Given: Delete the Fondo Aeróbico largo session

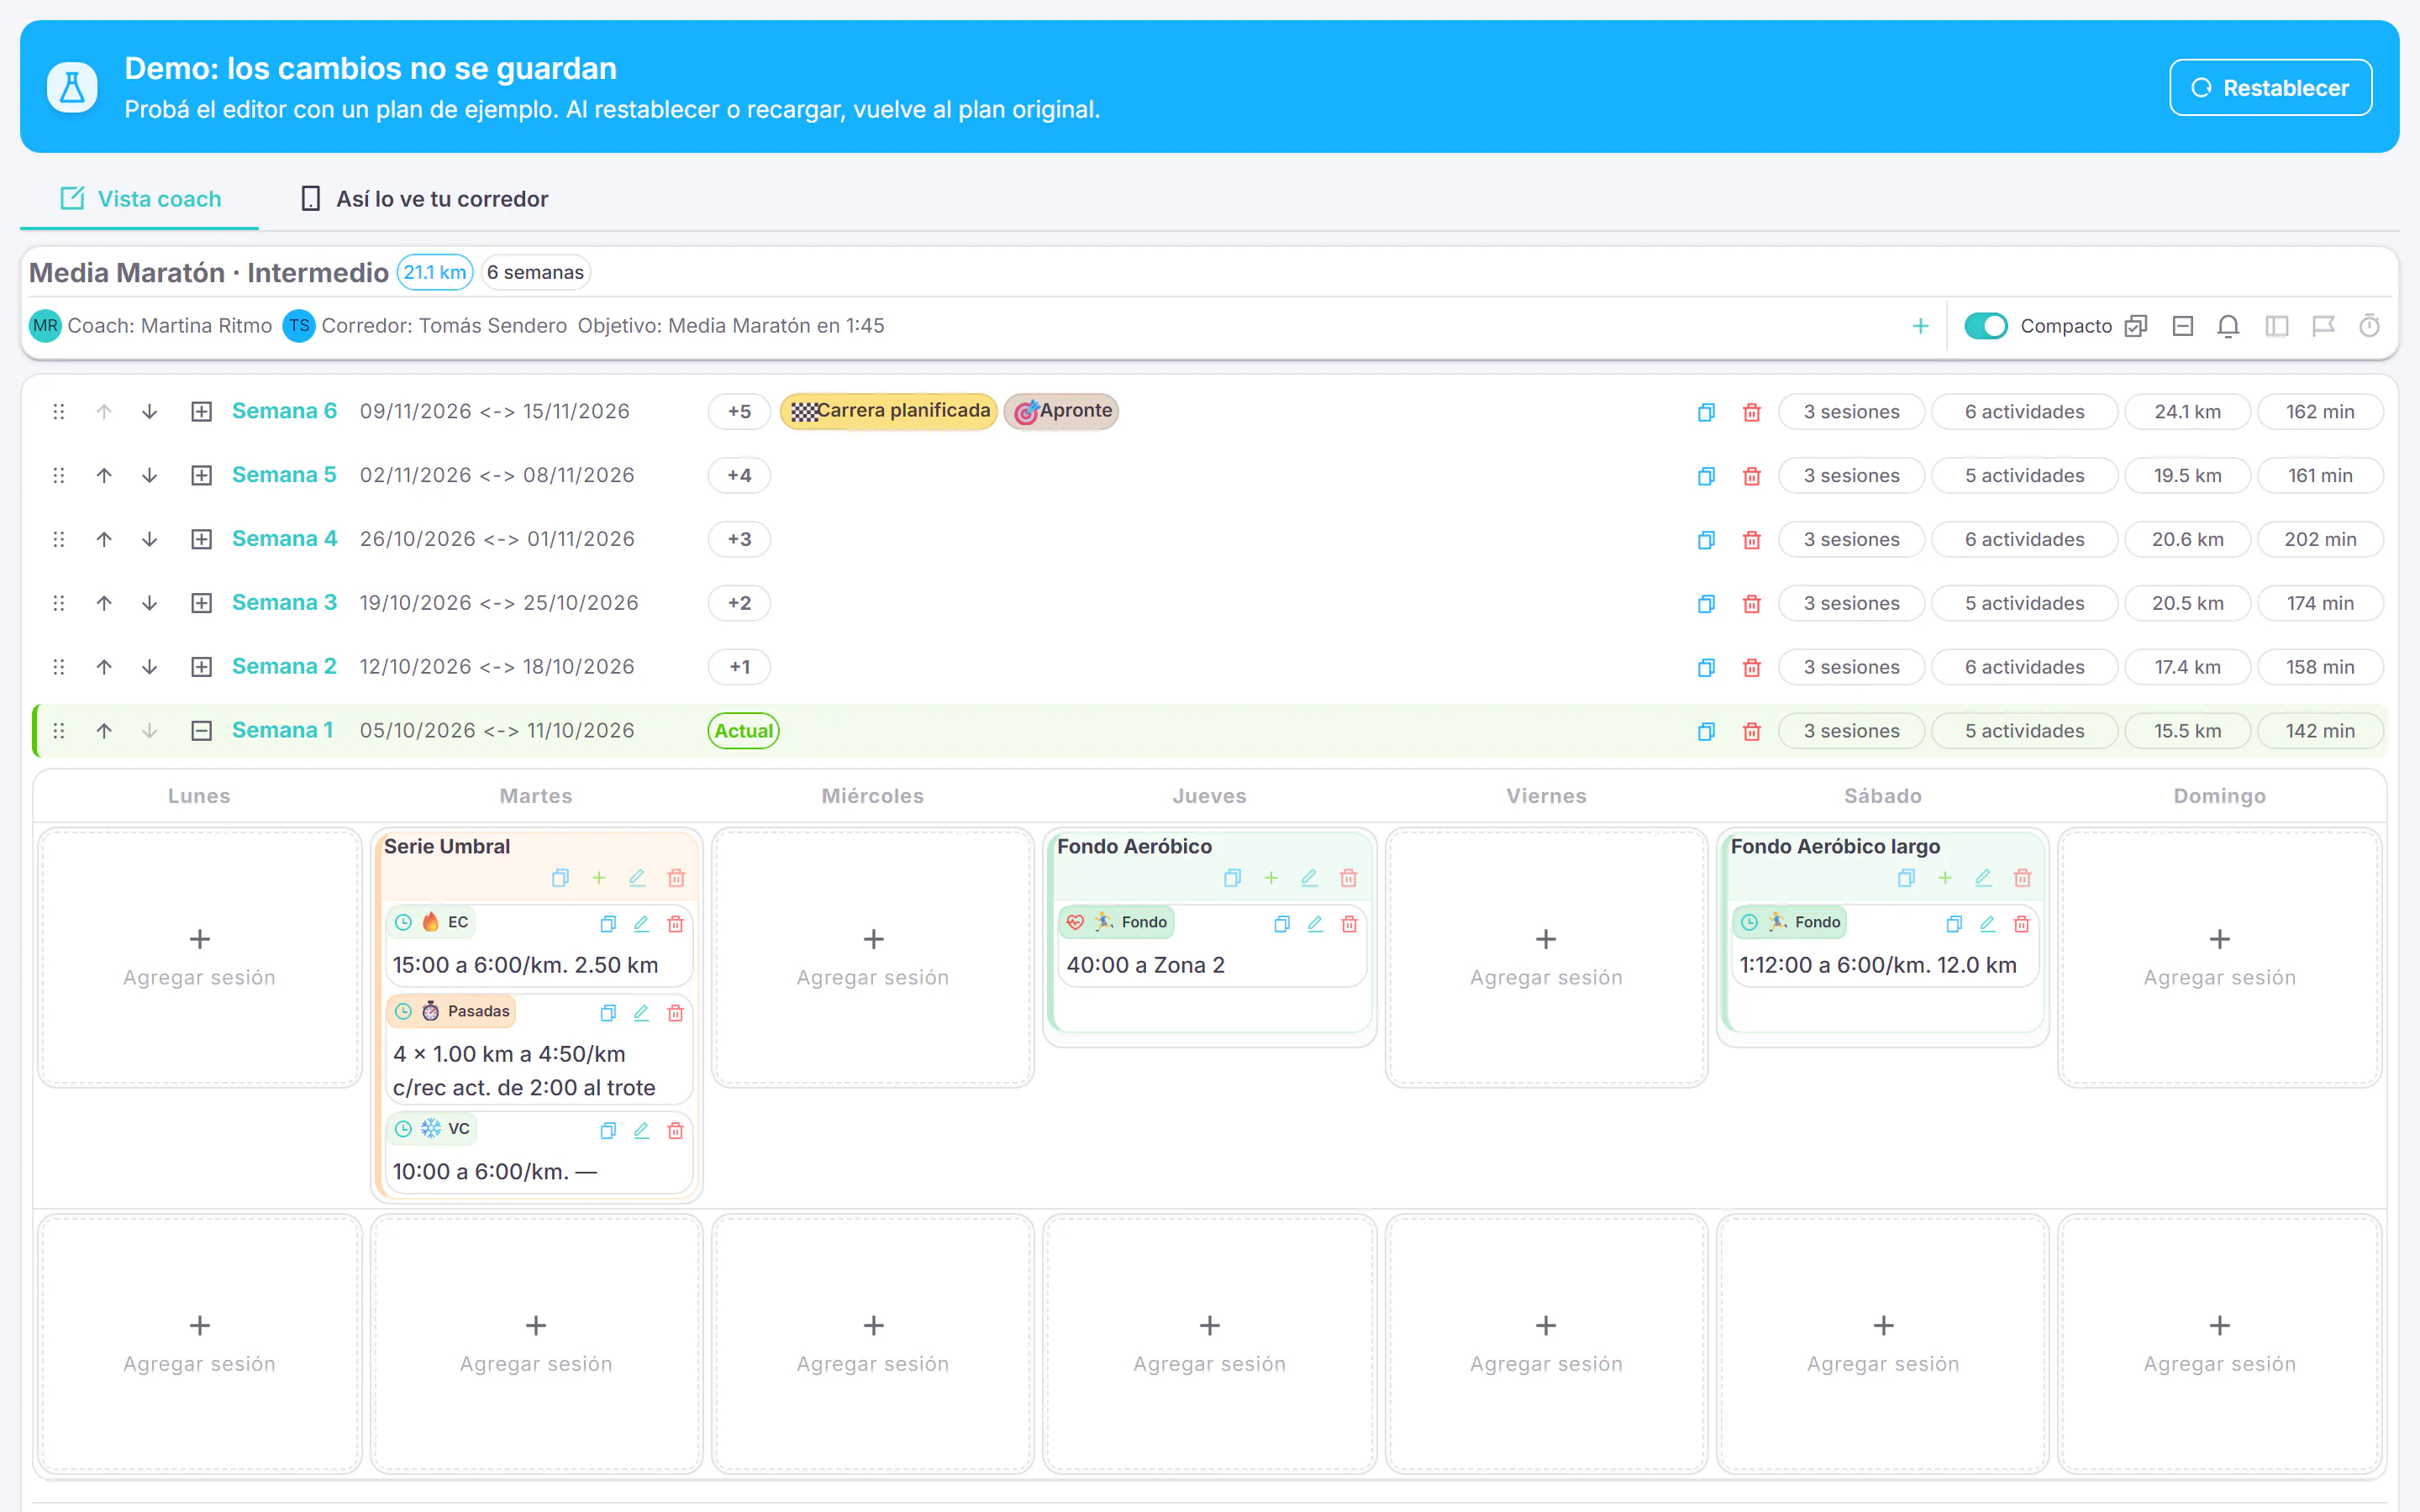Looking at the screenshot, I should 2022,878.
